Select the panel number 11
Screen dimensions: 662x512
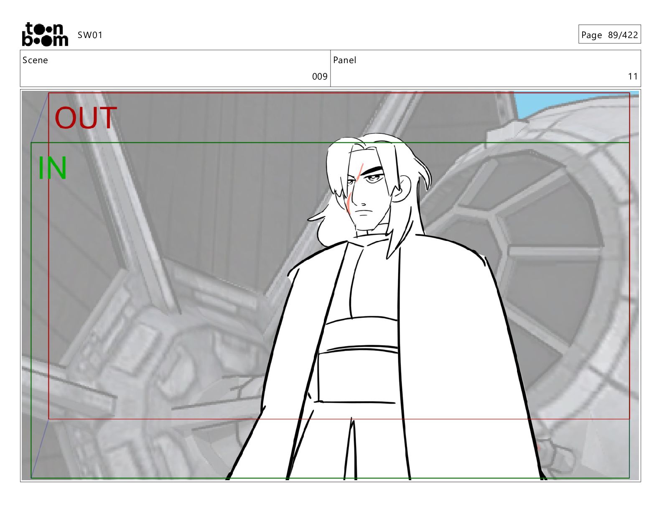[x=633, y=77]
